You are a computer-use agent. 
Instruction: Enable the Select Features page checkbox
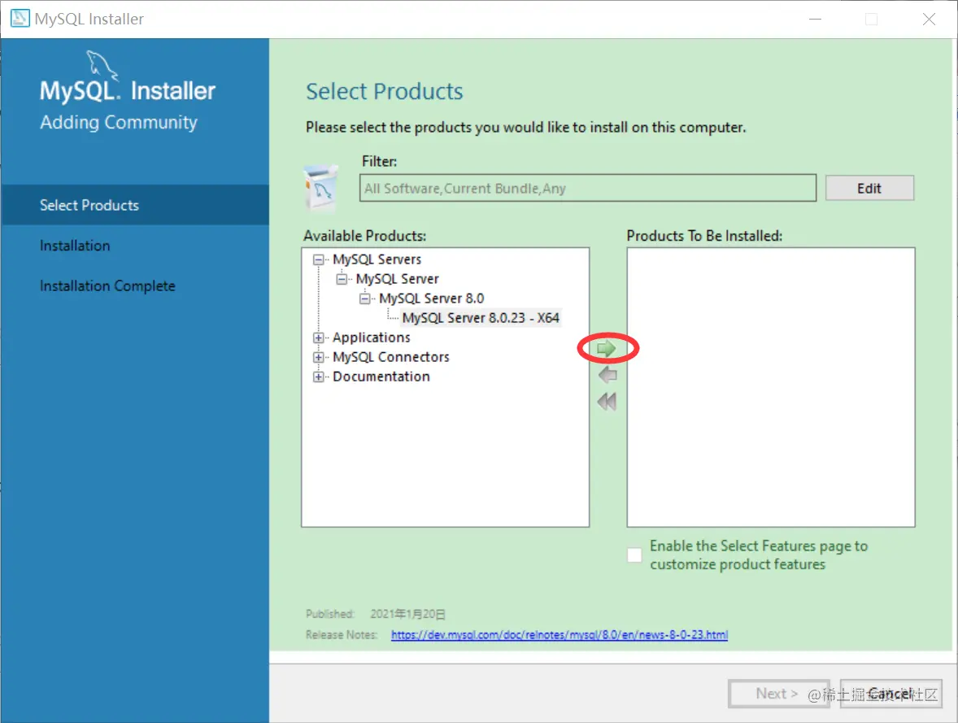(x=635, y=555)
